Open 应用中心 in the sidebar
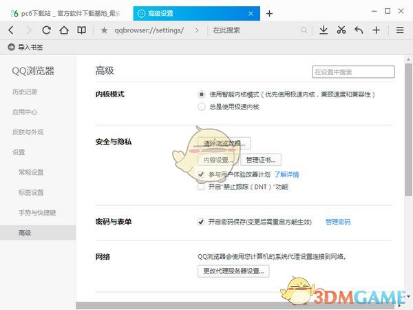Screen dimensions: 413x310 click(25, 112)
